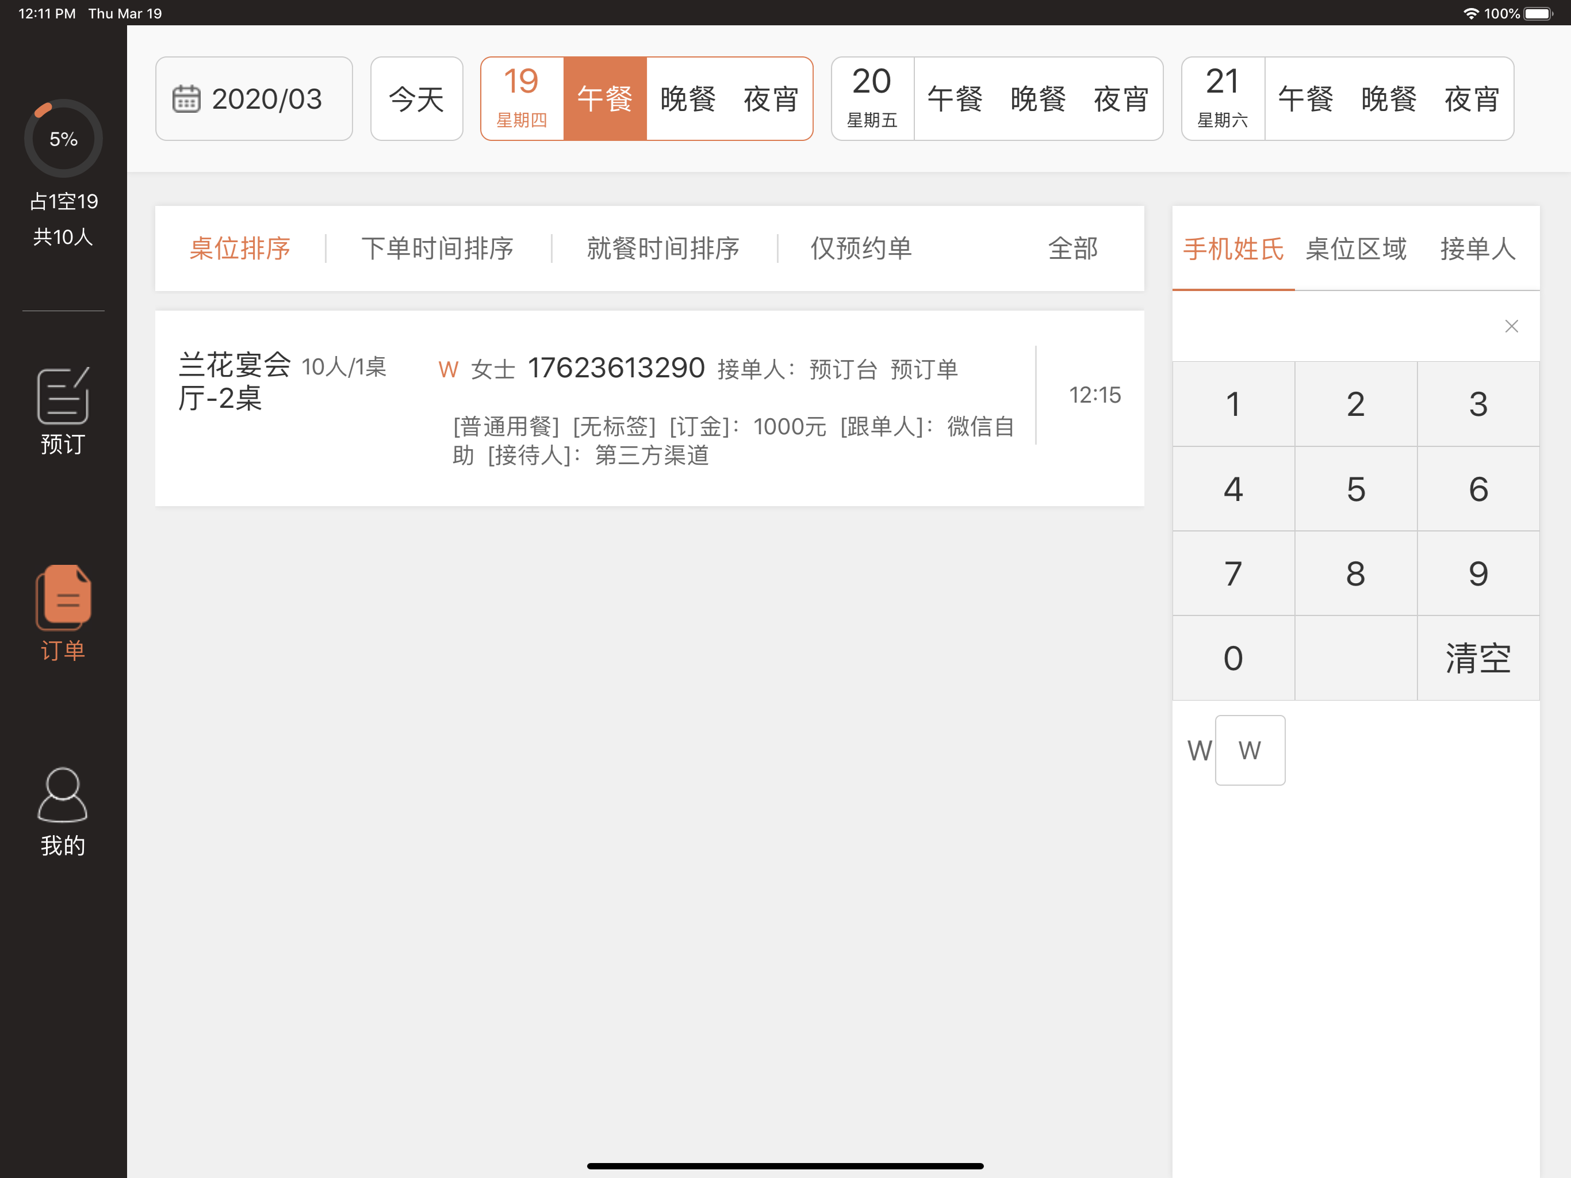Open the 2020/03 calendar date picker
The image size is (1571, 1178).
(x=254, y=99)
